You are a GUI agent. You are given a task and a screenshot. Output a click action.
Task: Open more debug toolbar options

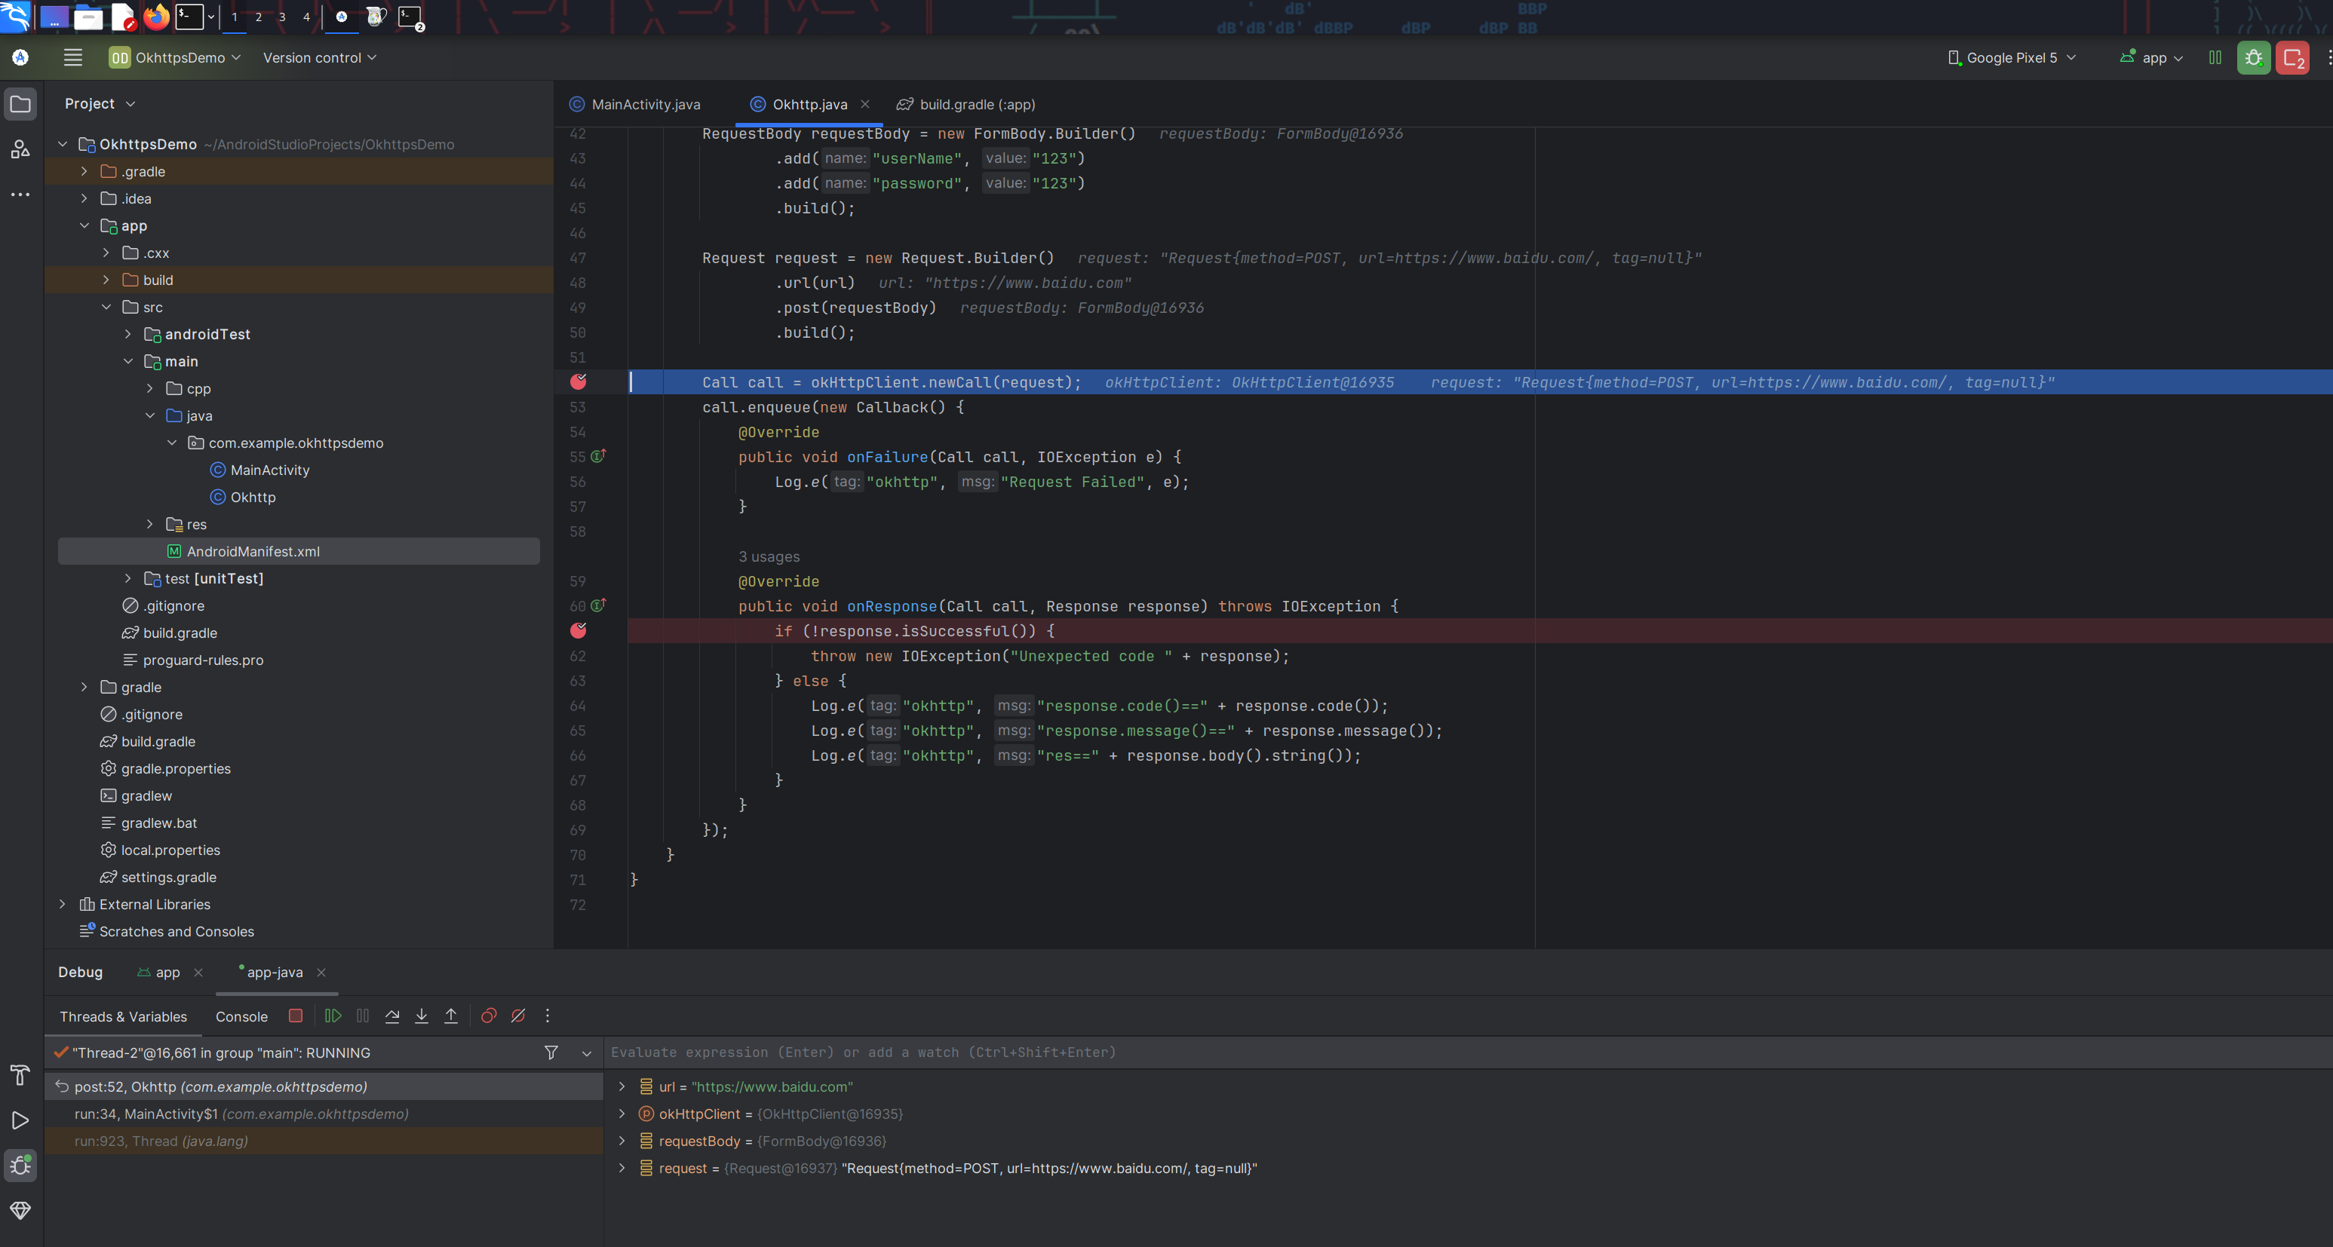pyautogui.click(x=547, y=1016)
